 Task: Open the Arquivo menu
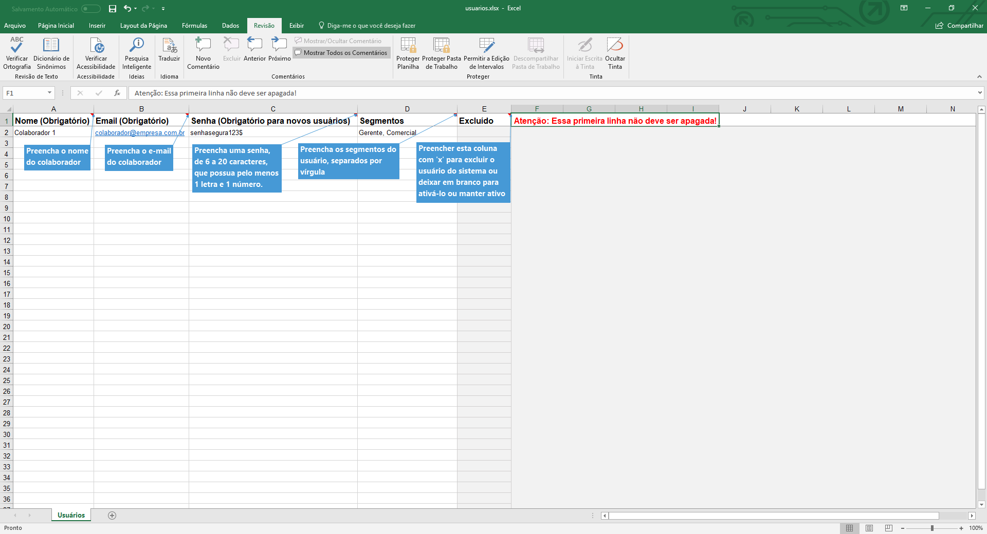[15, 26]
